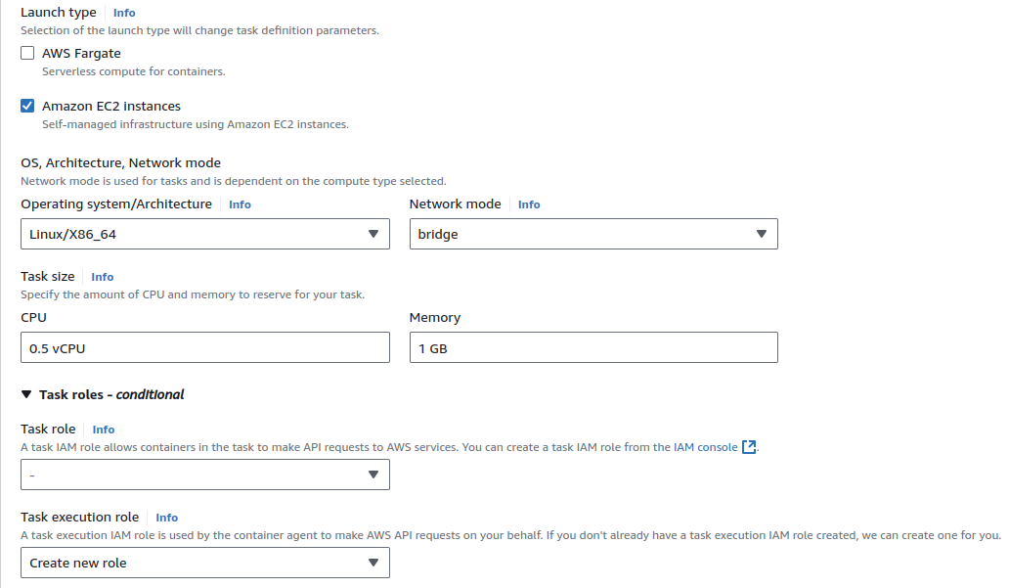Image resolution: width=1009 pixels, height=588 pixels.
Task: Click the CPU input field showing 0.5 vCPU
Action: tap(204, 347)
